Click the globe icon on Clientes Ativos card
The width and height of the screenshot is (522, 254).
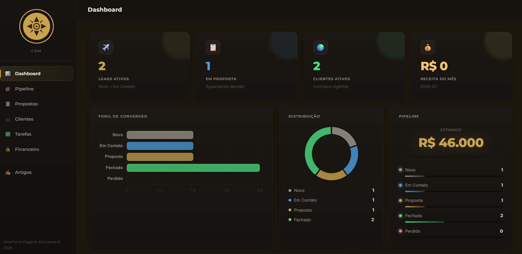click(x=320, y=47)
